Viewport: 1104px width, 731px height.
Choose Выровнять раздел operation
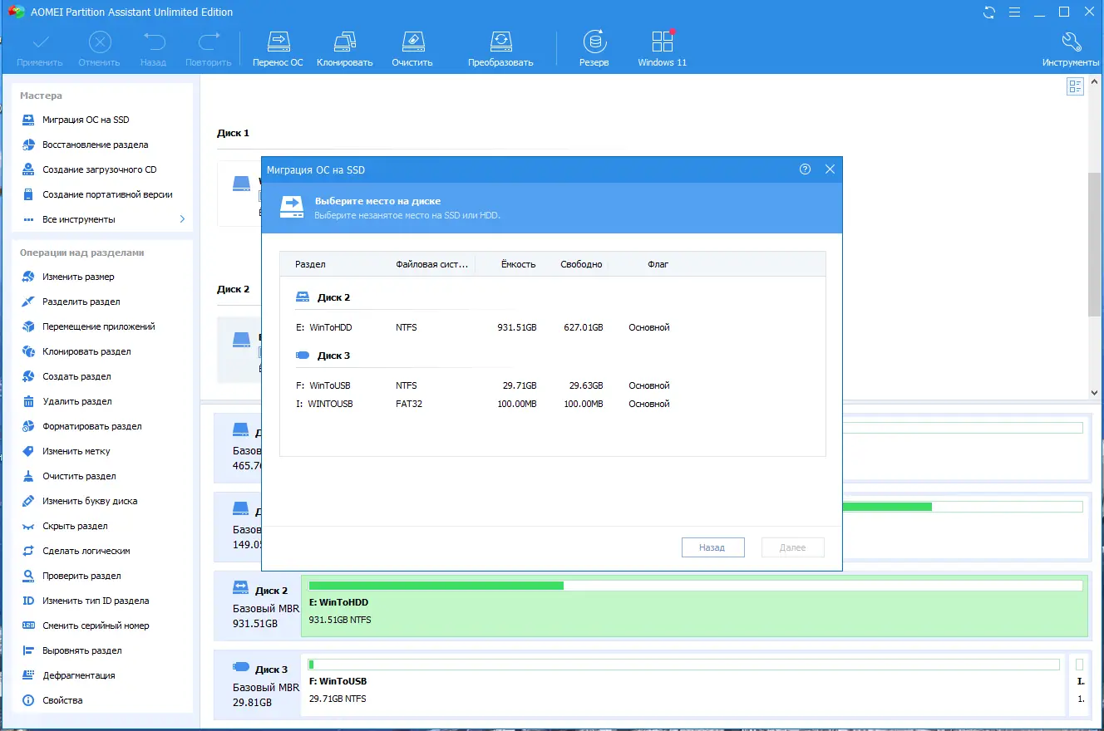82,650
